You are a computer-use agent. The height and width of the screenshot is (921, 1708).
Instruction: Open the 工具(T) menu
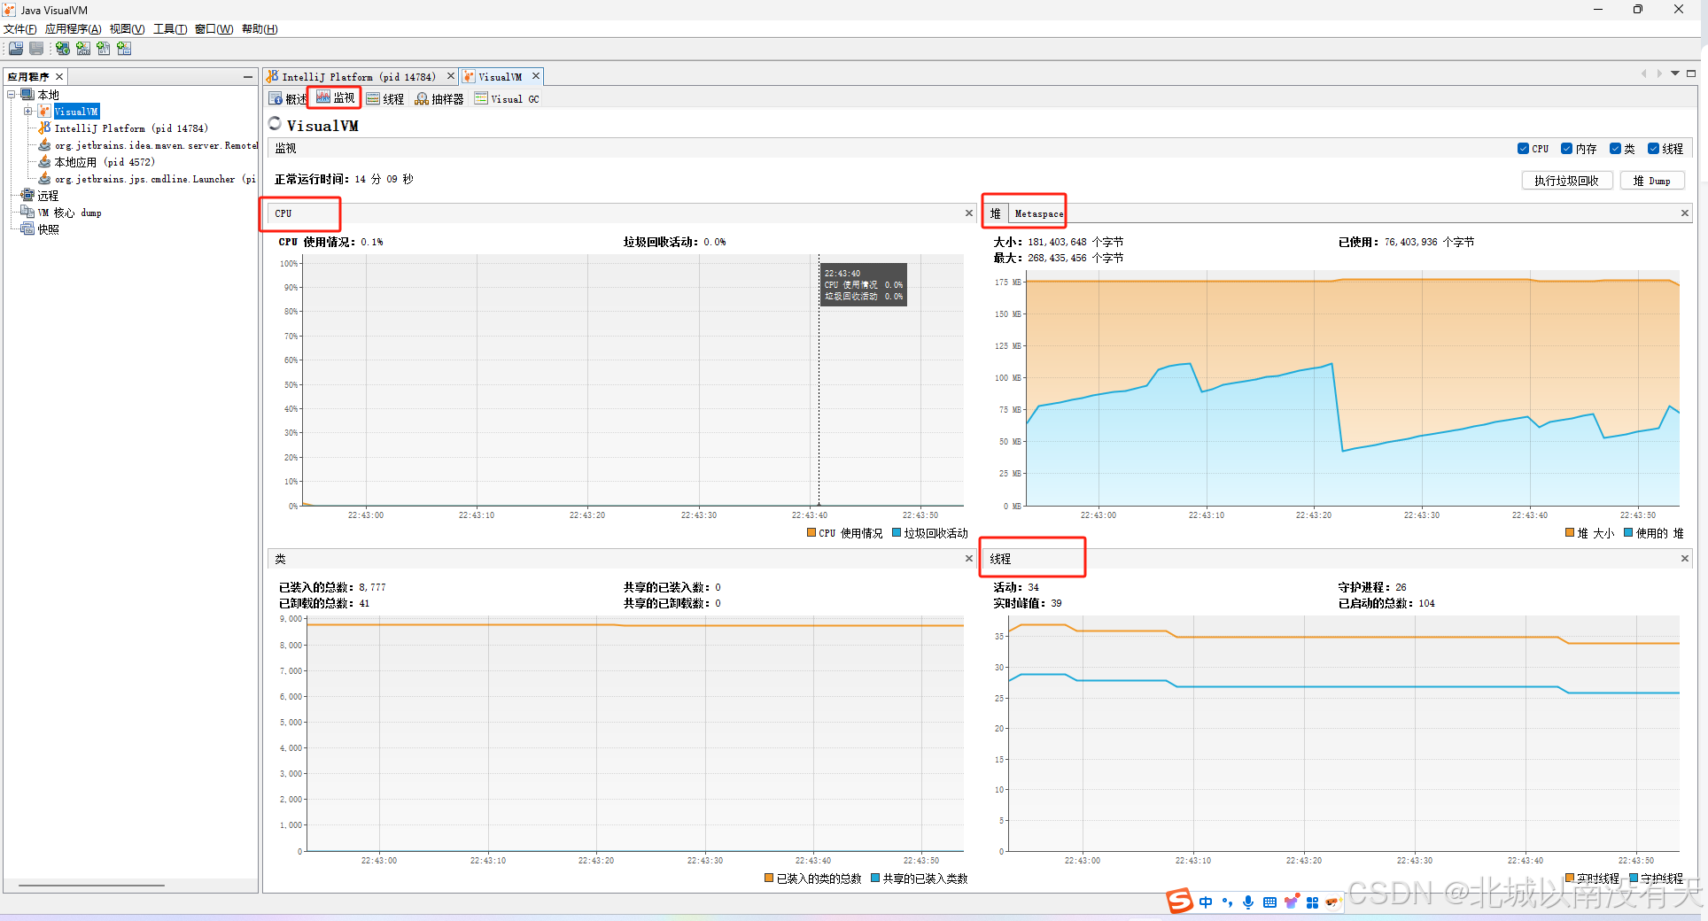point(170,29)
